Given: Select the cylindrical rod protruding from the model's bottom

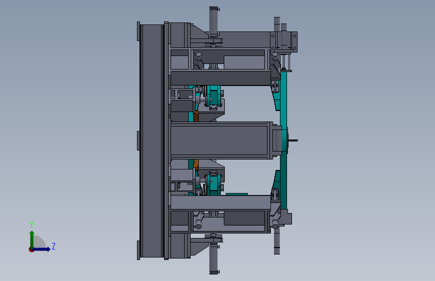Looking at the screenshot, I should point(214,259).
